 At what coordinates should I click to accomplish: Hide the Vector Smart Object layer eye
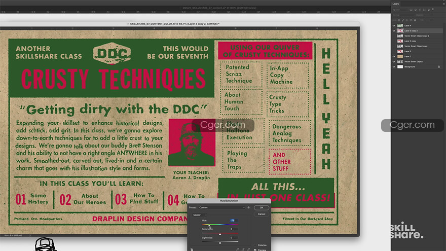point(394,61)
